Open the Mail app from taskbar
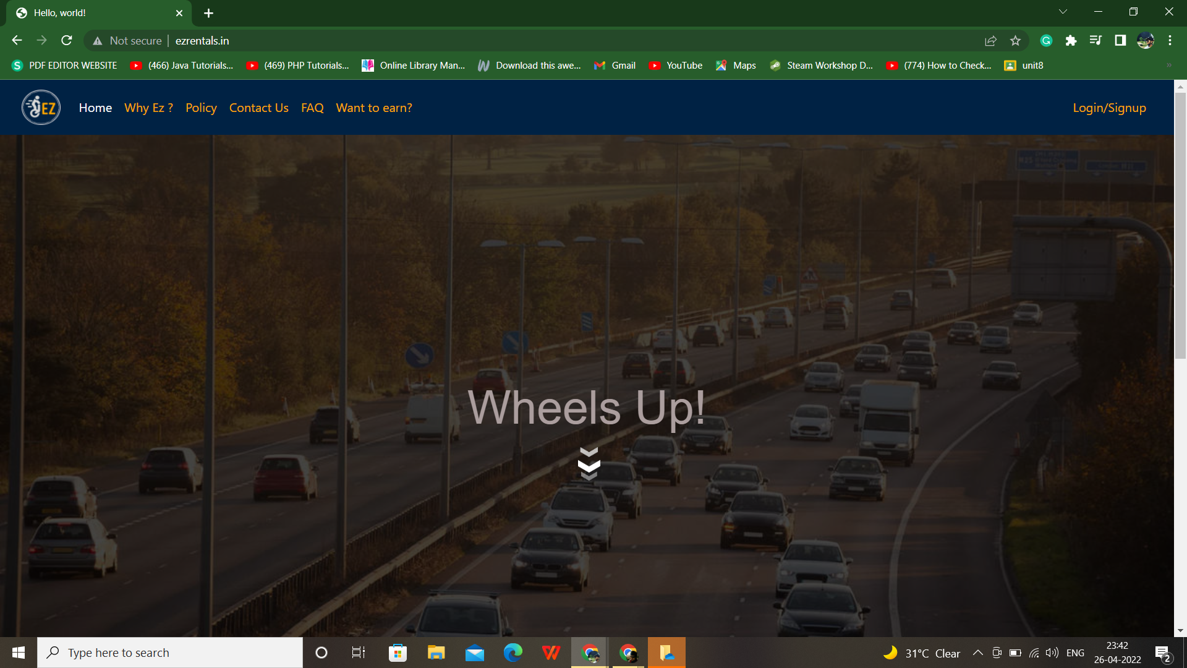The image size is (1187, 668). pos(475,653)
